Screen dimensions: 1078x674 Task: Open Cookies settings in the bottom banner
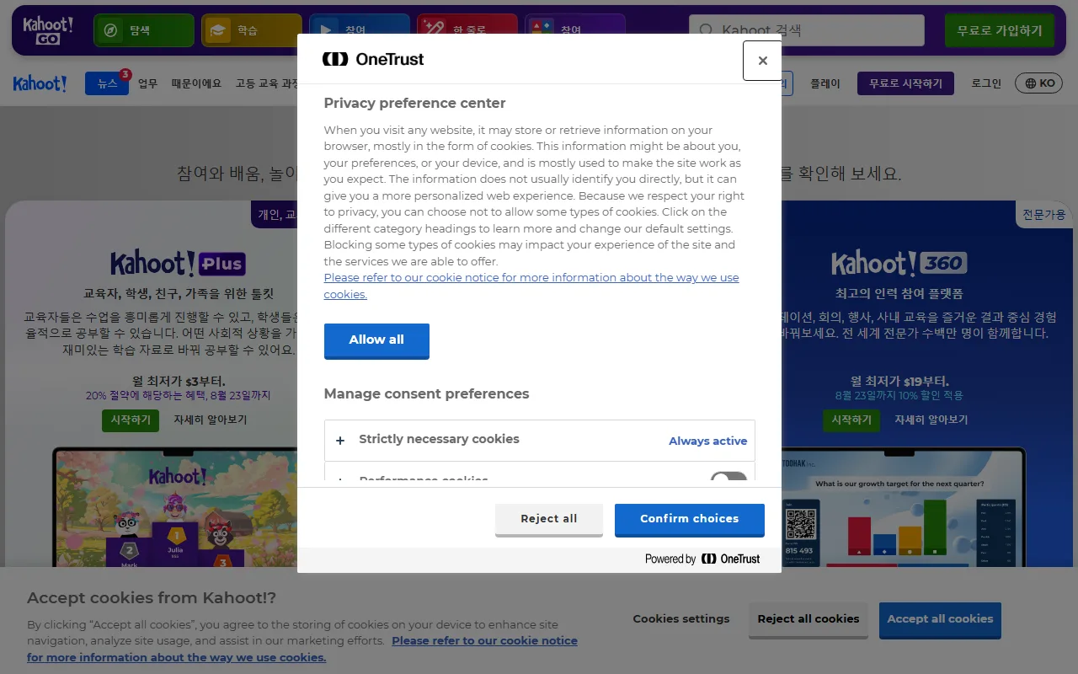pos(681,619)
